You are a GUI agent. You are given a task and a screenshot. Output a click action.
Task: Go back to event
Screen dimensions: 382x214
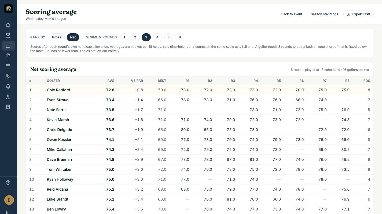pyautogui.click(x=292, y=14)
